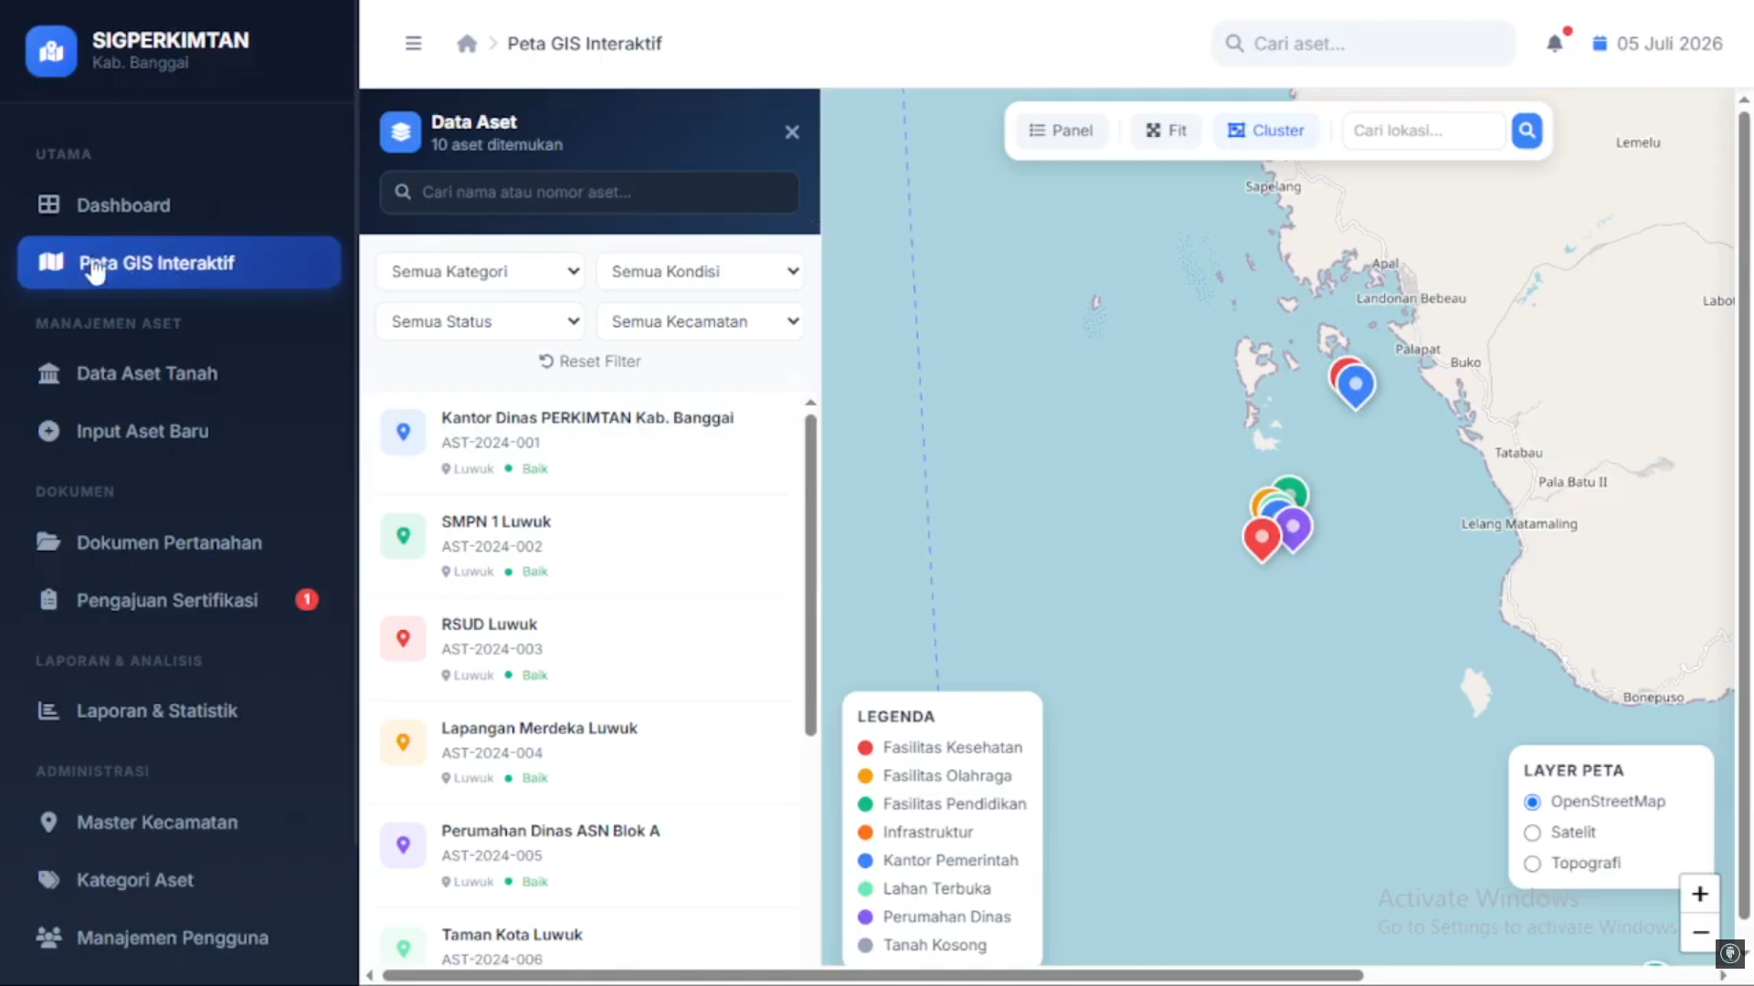The image size is (1754, 986).
Task: Click the Data Aset layers icon
Action: pyautogui.click(x=400, y=132)
